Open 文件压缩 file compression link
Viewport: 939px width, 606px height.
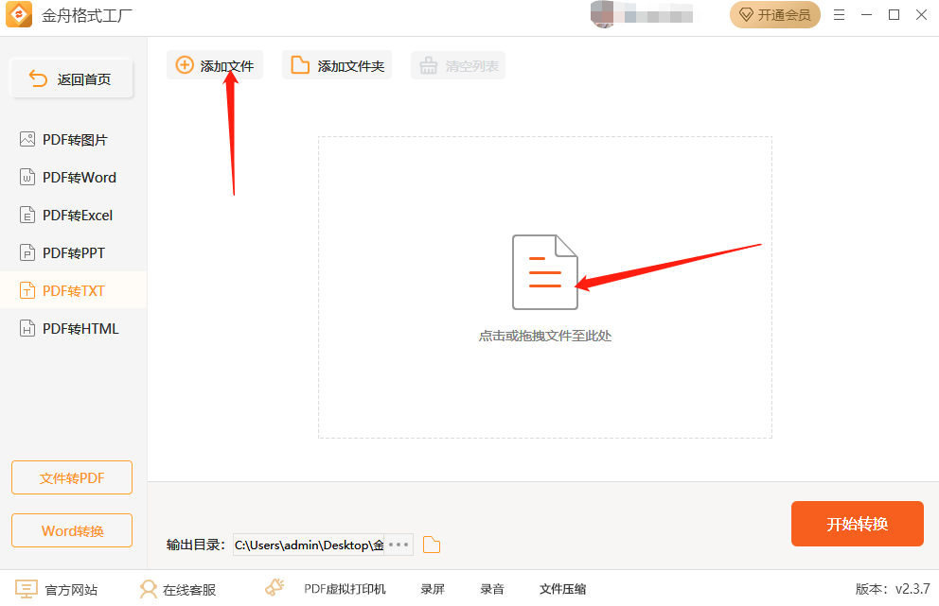click(x=563, y=589)
